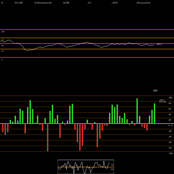
Task: Click the current RSI value 43.8
Action: coord(159,44)
